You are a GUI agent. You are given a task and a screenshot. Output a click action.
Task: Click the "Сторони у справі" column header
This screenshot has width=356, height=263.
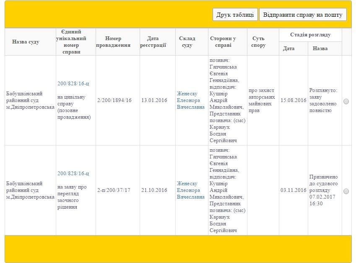223,42
